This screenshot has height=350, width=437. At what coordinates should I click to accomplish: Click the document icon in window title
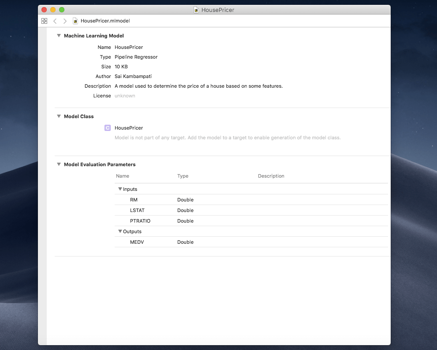tap(196, 10)
